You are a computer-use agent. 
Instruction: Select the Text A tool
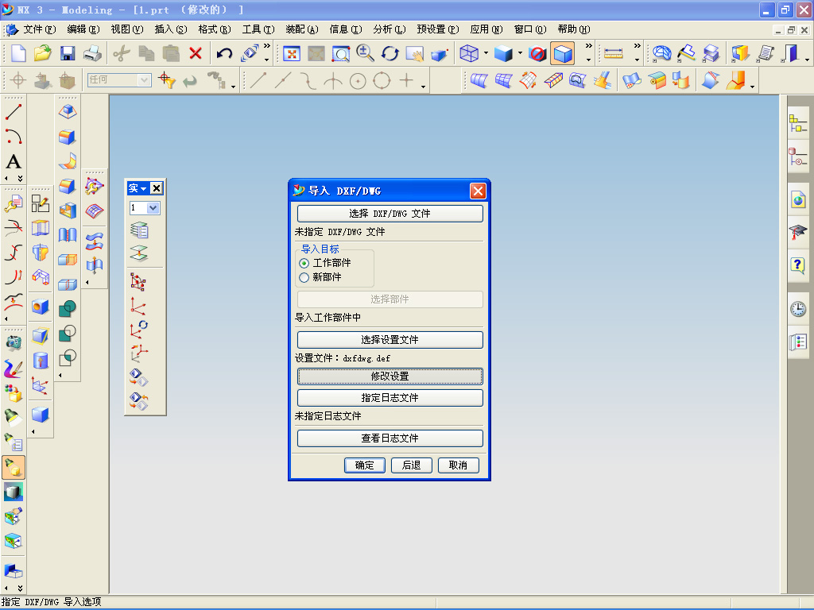pos(14,162)
